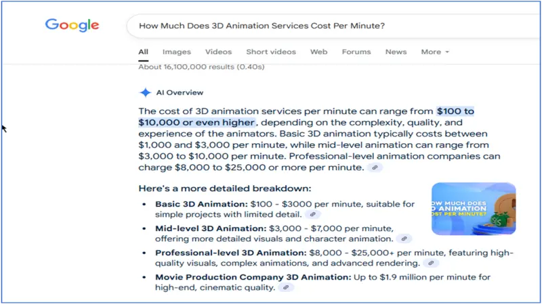Click the 'AI Overview' heading text
Image resolution: width=542 pixels, height=304 pixels.
[180, 93]
